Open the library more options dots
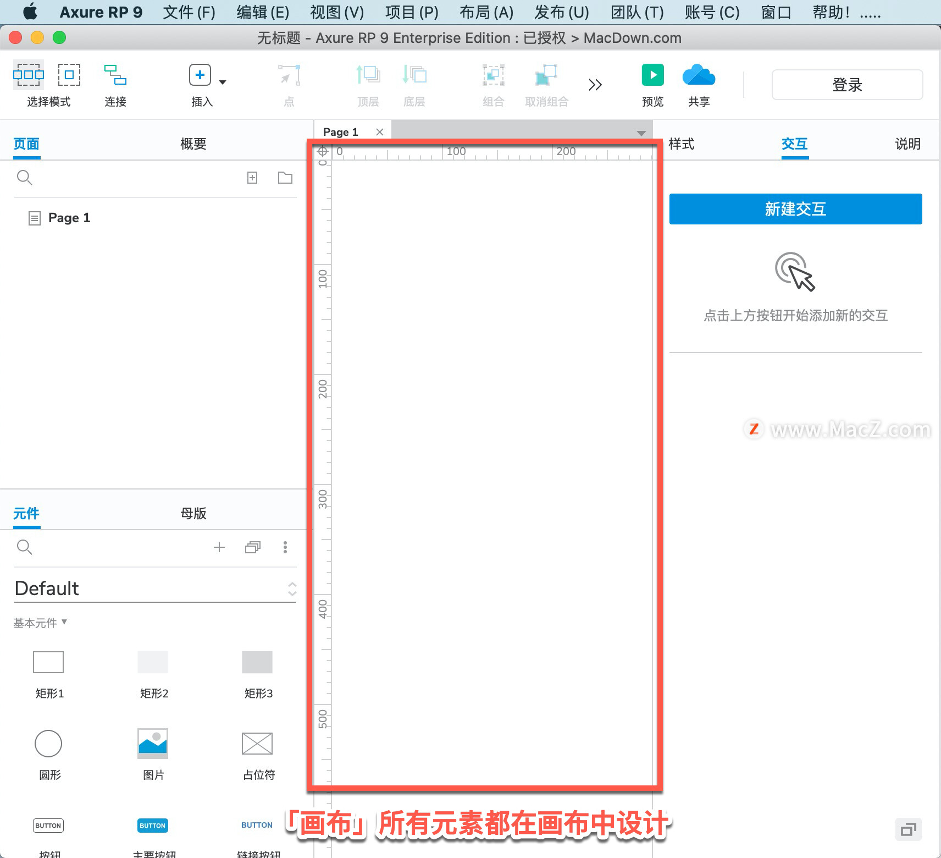 click(x=285, y=547)
